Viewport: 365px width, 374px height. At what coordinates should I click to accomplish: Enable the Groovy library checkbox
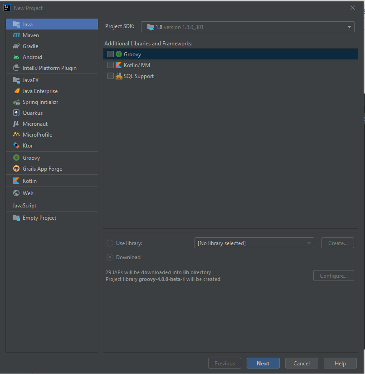[x=111, y=54]
